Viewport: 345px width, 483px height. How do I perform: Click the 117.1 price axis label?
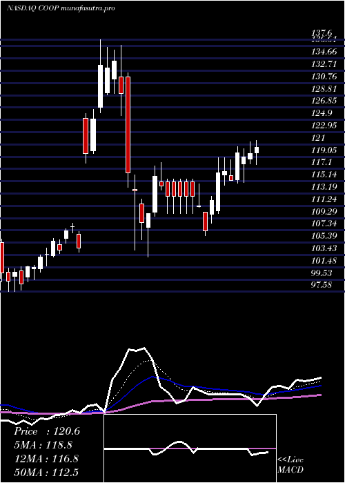coord(322,162)
